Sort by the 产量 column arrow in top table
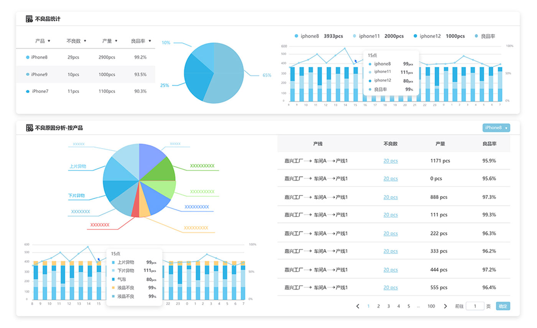Image resolution: width=537 pixels, height=328 pixels. (x=116, y=41)
